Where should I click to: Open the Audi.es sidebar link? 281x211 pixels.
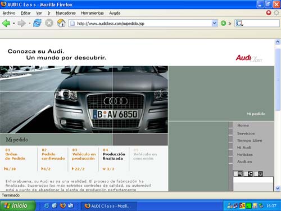pos(244,161)
